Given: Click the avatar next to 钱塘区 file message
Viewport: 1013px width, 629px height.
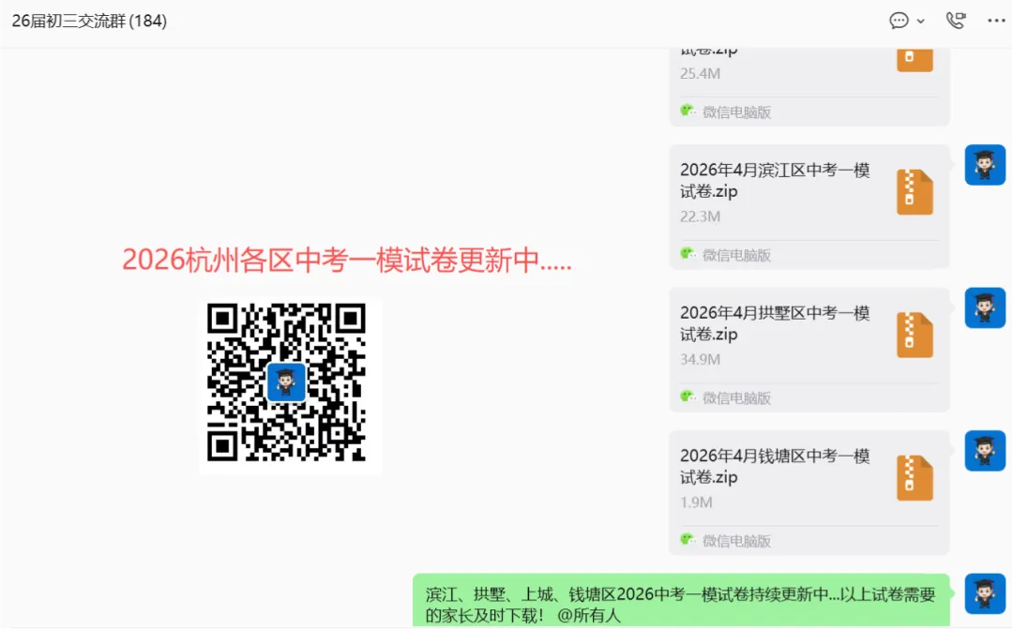Looking at the screenshot, I should pyautogui.click(x=985, y=450).
